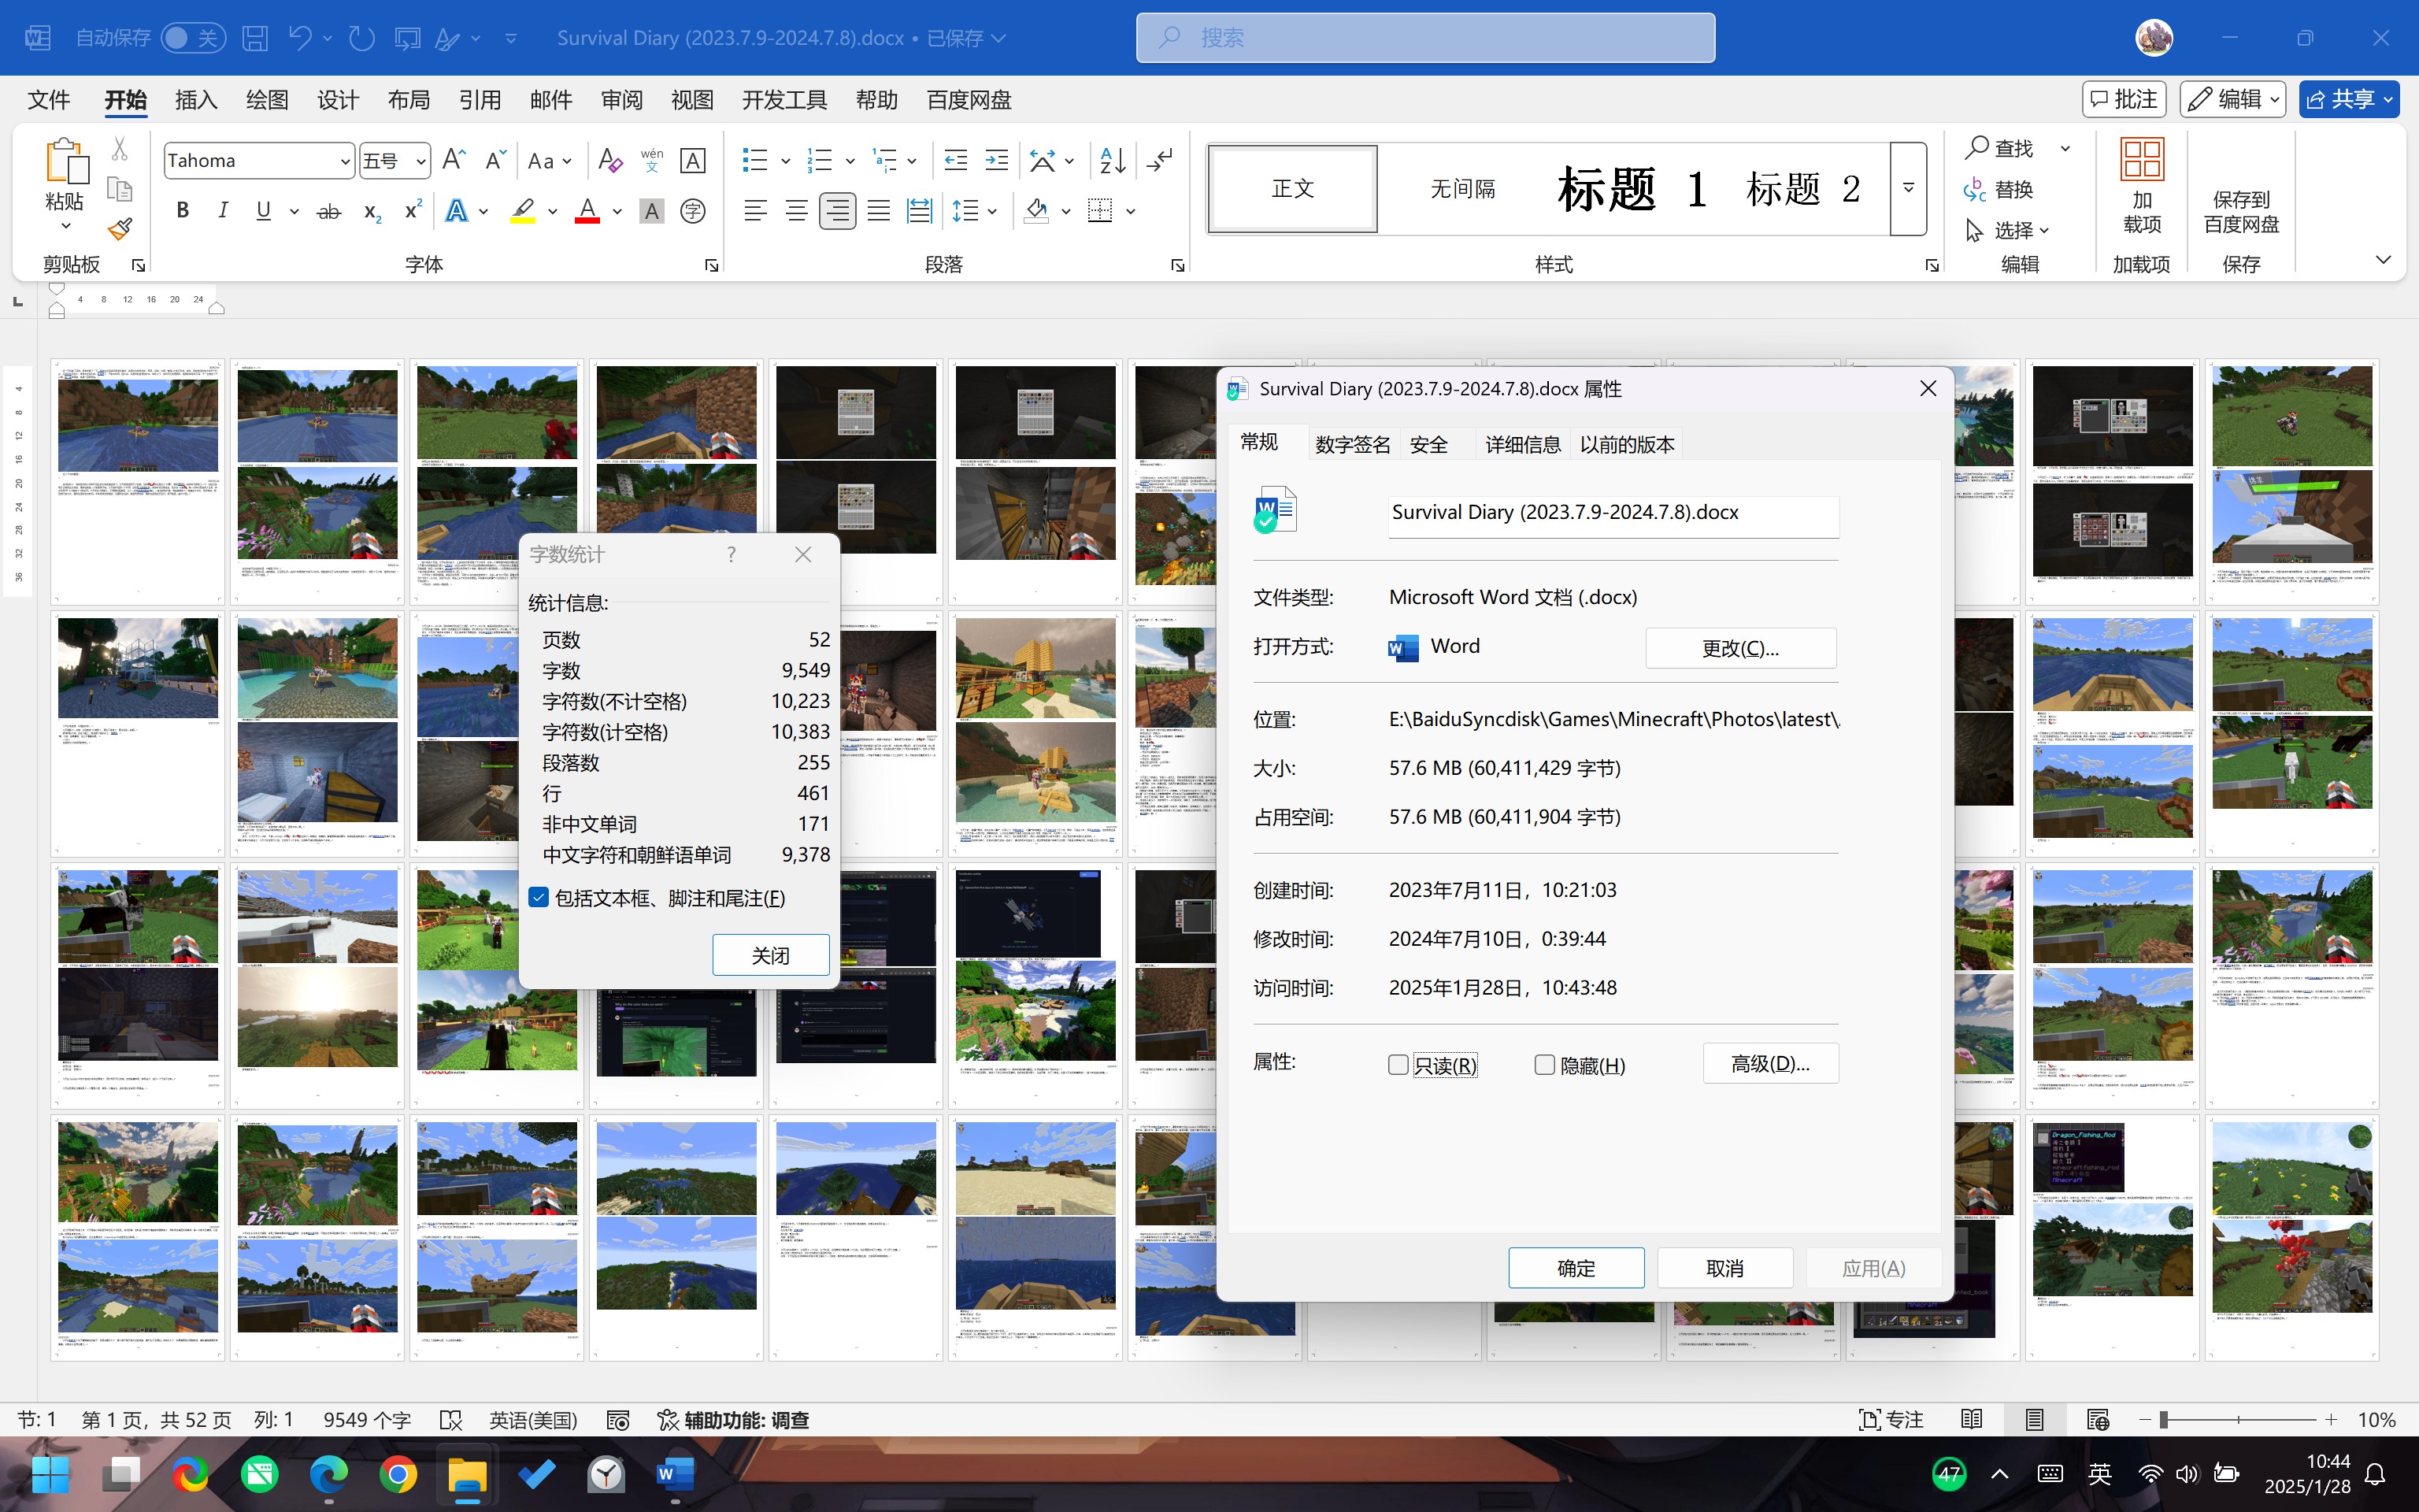Image resolution: width=2419 pixels, height=1512 pixels.
Task: Click the Clear Formatting eraser icon
Action: [x=609, y=160]
